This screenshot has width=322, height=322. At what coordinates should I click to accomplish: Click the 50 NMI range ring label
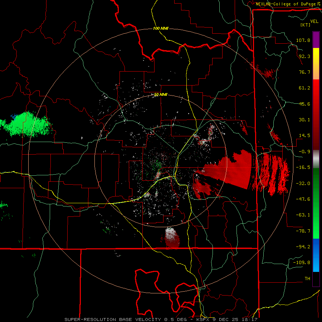point(161,95)
